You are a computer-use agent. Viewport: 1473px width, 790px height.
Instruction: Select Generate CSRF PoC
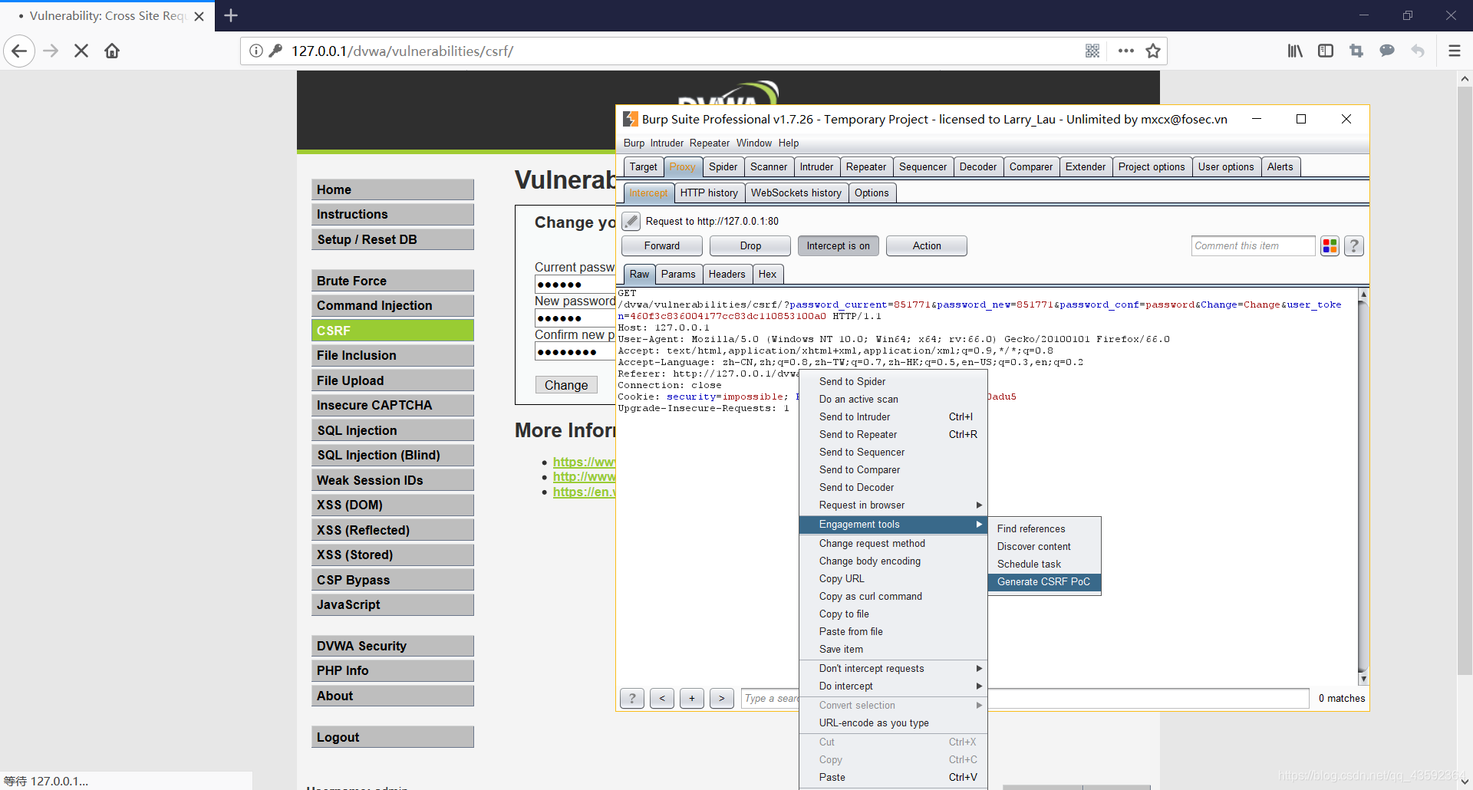[x=1044, y=582]
